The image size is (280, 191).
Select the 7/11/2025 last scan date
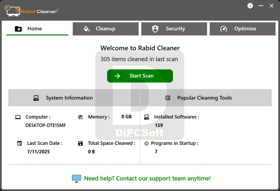point(38,152)
